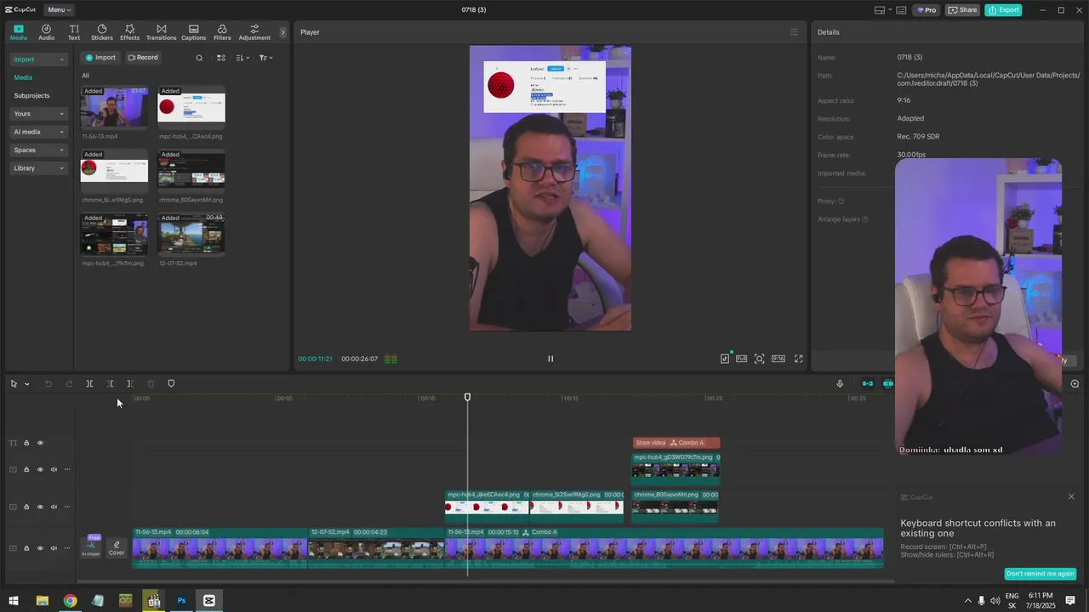Click the player full-screen expand icon

point(798,359)
